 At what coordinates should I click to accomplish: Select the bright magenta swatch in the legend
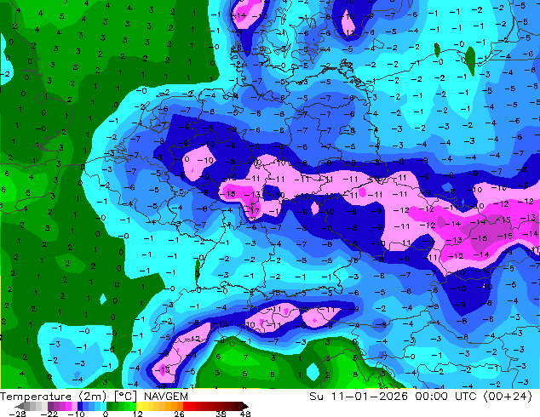point(68,406)
